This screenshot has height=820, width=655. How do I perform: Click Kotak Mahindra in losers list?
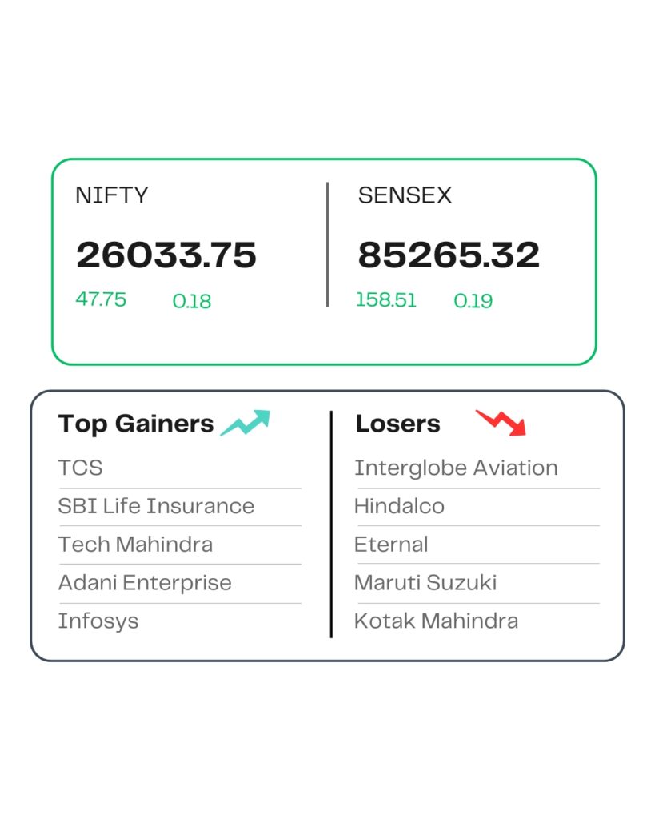tap(436, 621)
